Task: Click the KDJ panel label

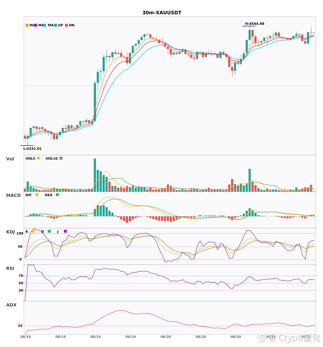Action: 10,232
